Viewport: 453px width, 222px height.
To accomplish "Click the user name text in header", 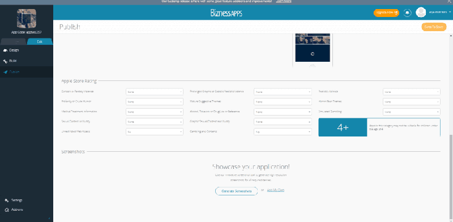I will [438, 12].
